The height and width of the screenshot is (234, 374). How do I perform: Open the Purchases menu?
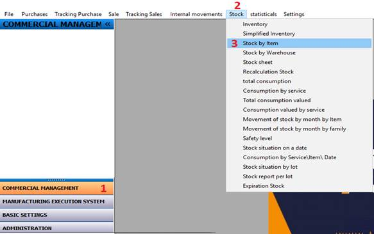(35, 14)
